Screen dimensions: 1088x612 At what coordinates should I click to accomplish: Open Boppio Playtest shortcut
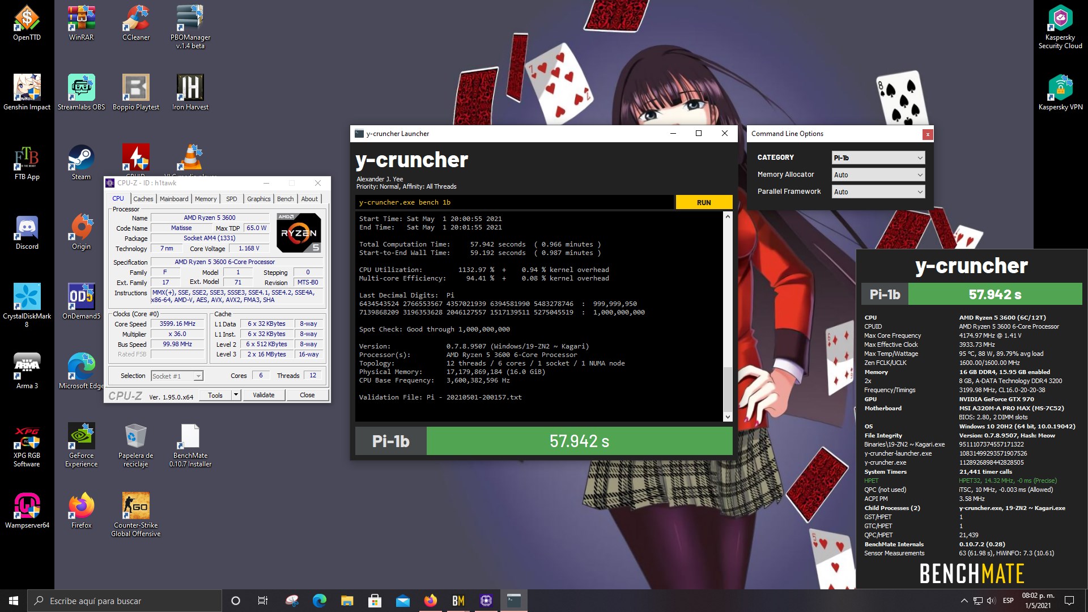136,92
